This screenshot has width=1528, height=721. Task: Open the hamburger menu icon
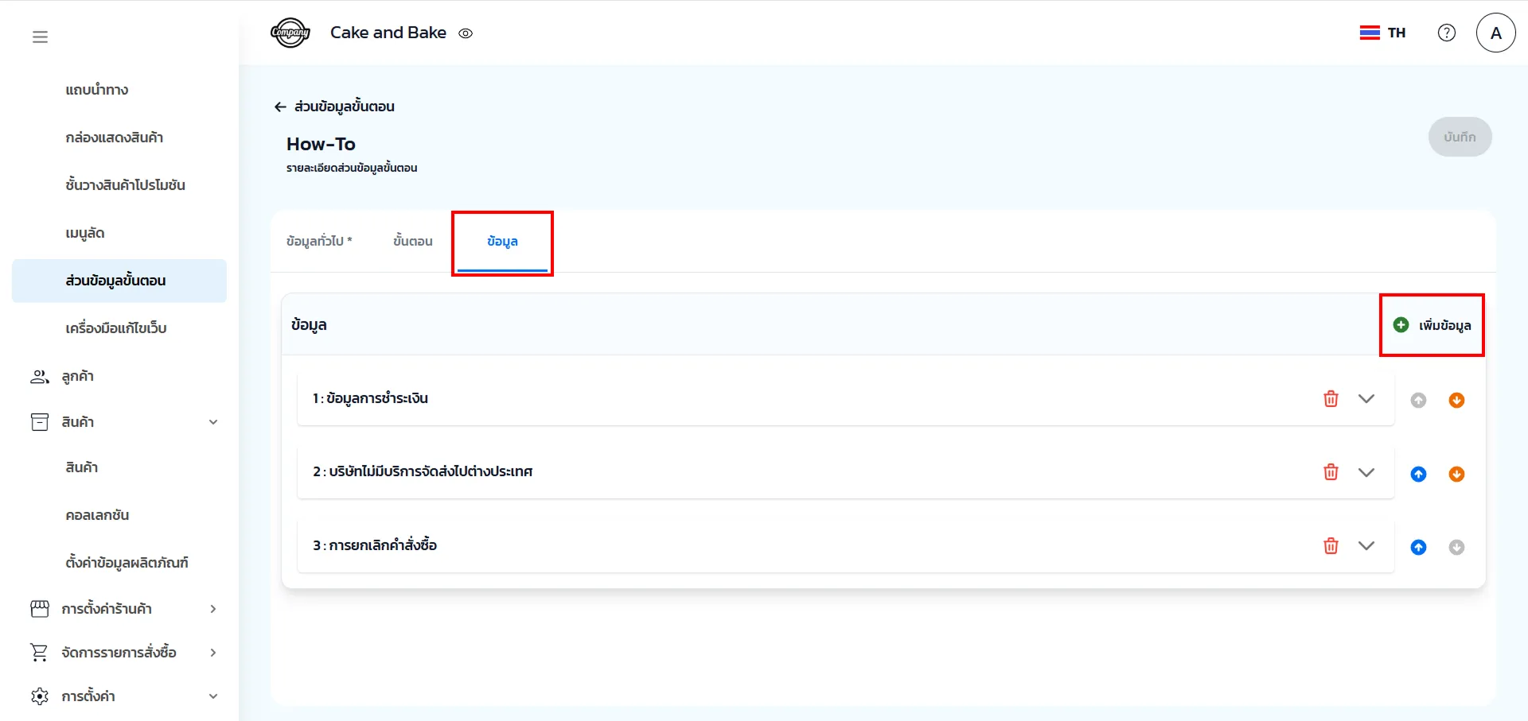[x=40, y=37]
